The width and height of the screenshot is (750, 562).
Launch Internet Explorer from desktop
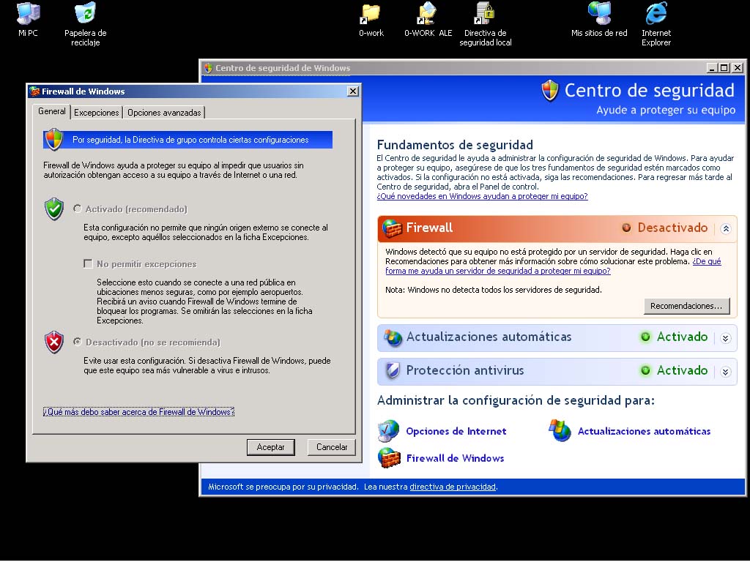point(656,24)
